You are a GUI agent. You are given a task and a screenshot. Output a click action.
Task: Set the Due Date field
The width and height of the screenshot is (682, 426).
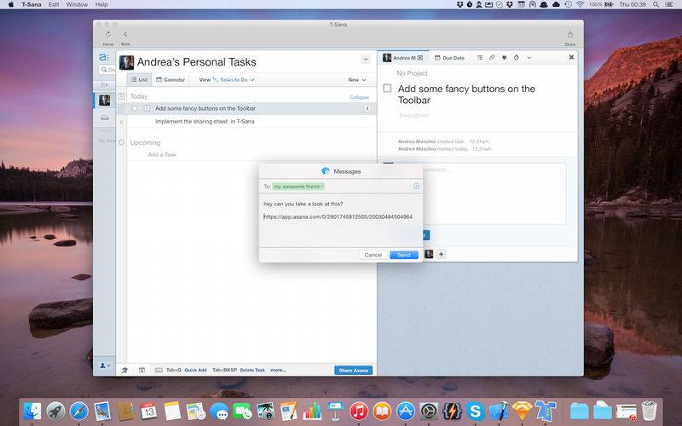tap(450, 57)
